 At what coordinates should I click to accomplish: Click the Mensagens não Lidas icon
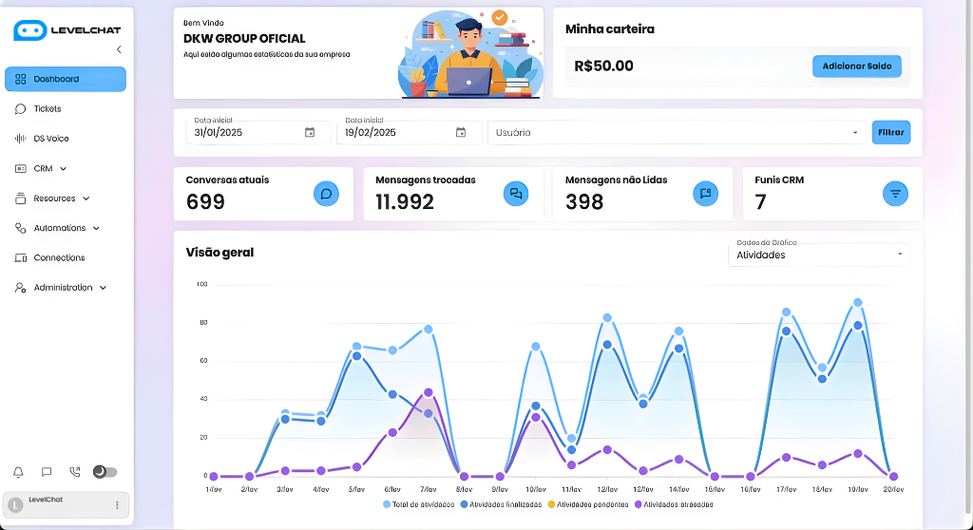705,194
